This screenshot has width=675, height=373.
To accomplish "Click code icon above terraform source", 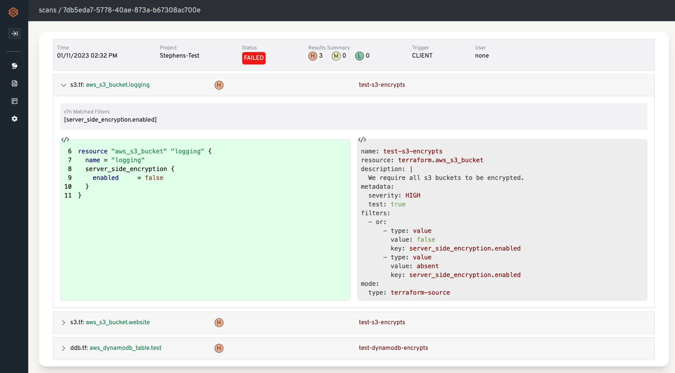I will coord(65,140).
